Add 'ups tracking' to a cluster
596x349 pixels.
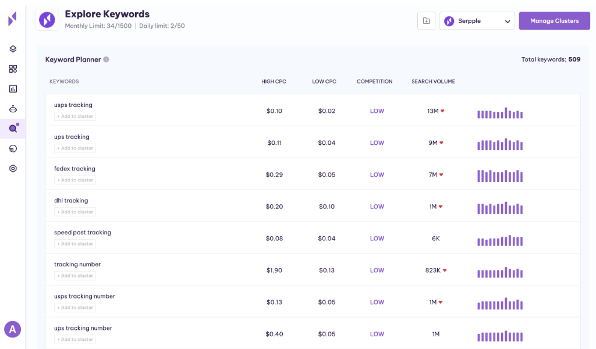[75, 148]
